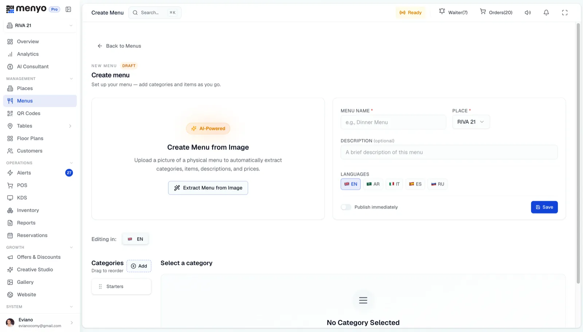Click Offers & Discounts megaphone icon
Screen dimensions: 583x332
pyautogui.click(x=10, y=257)
